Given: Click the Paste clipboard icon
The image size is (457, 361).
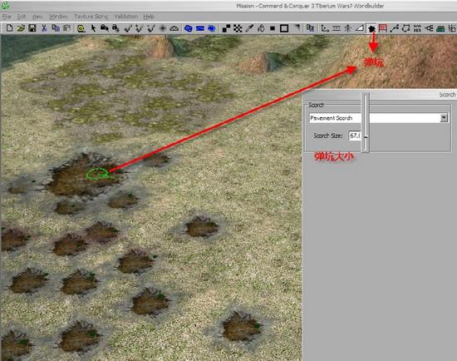Looking at the screenshot, I should (x=67, y=28).
